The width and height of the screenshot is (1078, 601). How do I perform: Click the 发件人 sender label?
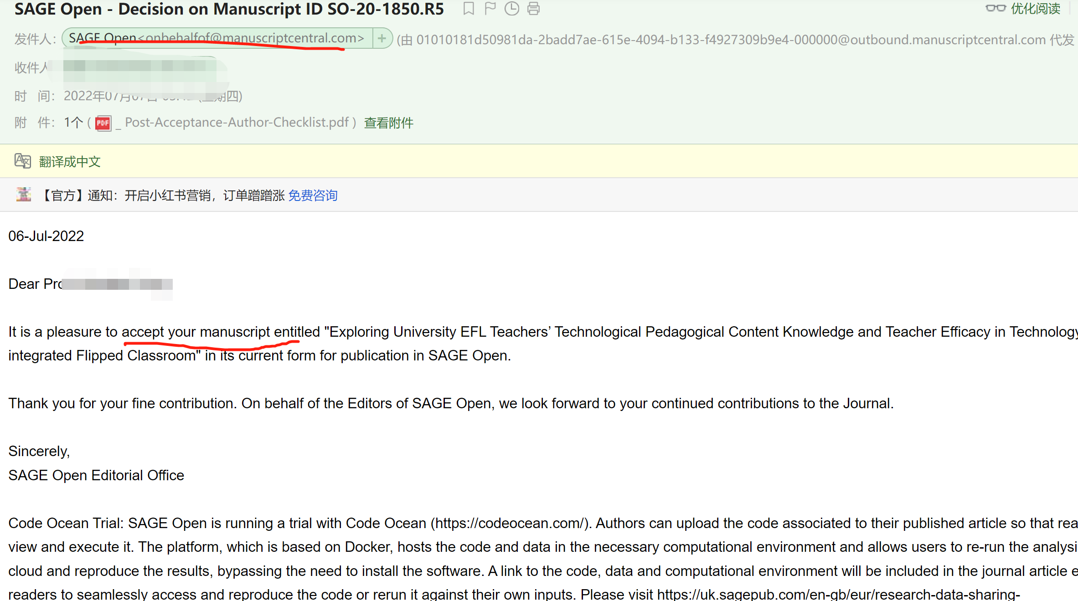[x=35, y=39]
